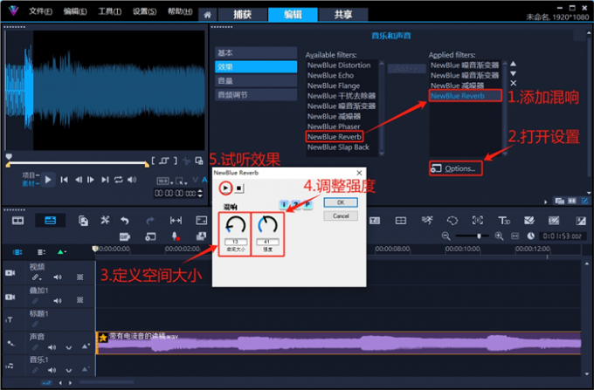Switch to the 共享 tab
Screen dimensions: 594x390
(x=343, y=14)
